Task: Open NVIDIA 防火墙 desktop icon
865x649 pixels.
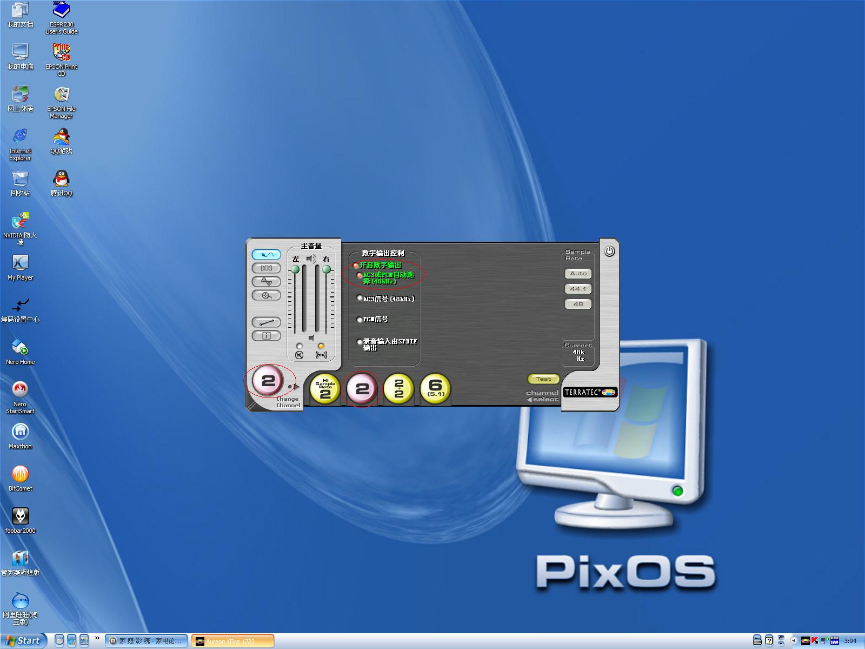Action: coord(20,229)
